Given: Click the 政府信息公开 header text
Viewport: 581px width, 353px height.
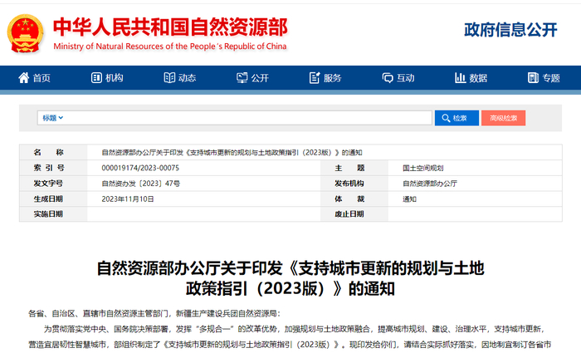Looking at the screenshot, I should click(x=510, y=30).
